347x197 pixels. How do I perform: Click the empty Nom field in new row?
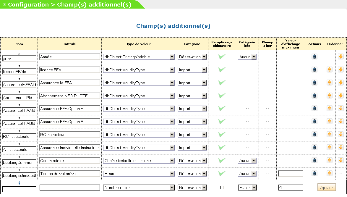[x=19, y=189]
